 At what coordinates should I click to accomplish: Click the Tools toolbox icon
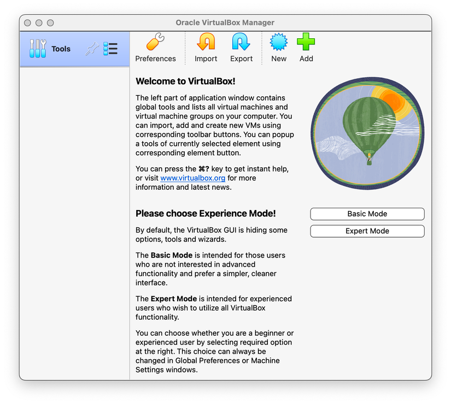pyautogui.click(x=37, y=49)
